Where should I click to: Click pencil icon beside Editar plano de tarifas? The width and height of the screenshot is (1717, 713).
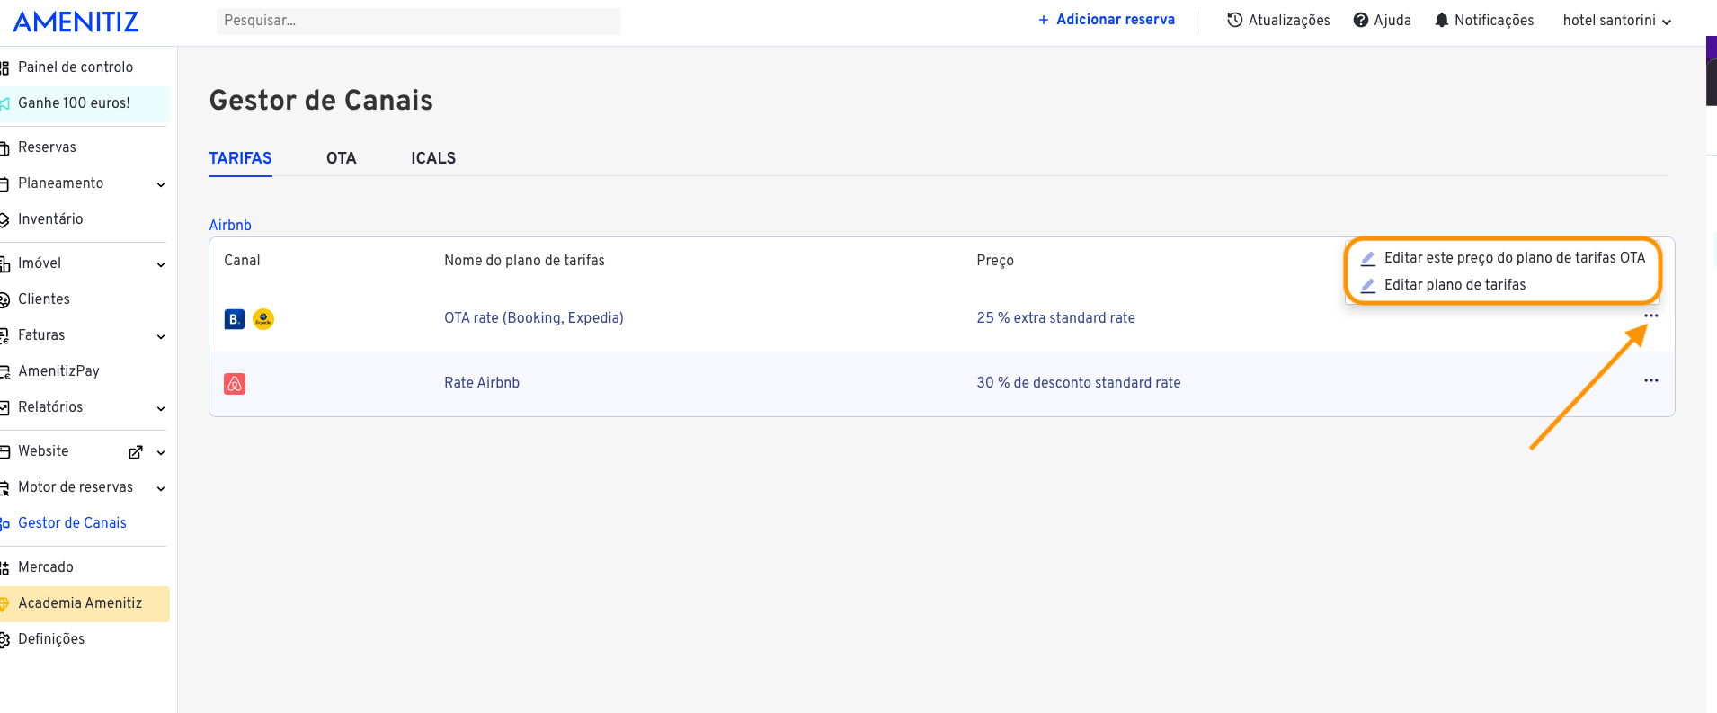point(1368,286)
